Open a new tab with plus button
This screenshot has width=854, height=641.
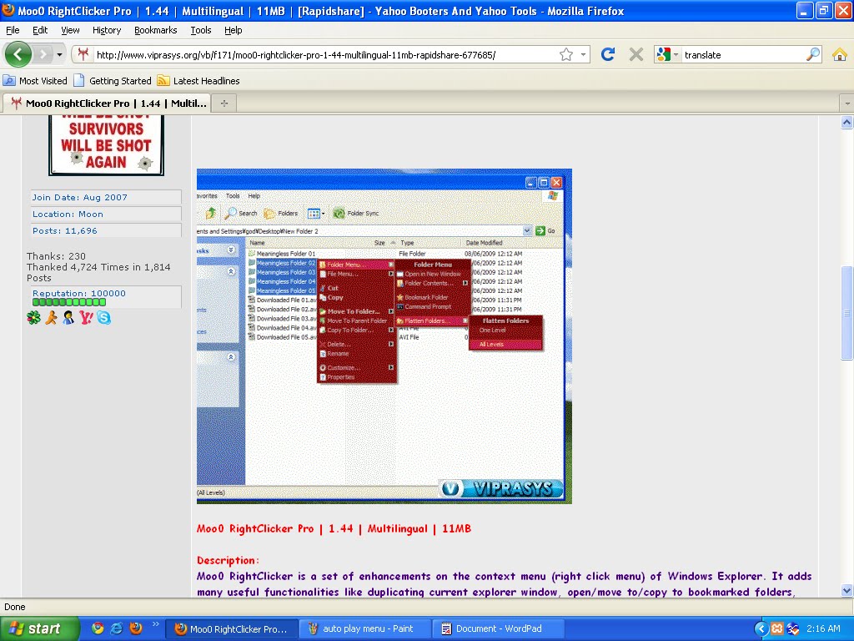coord(224,103)
